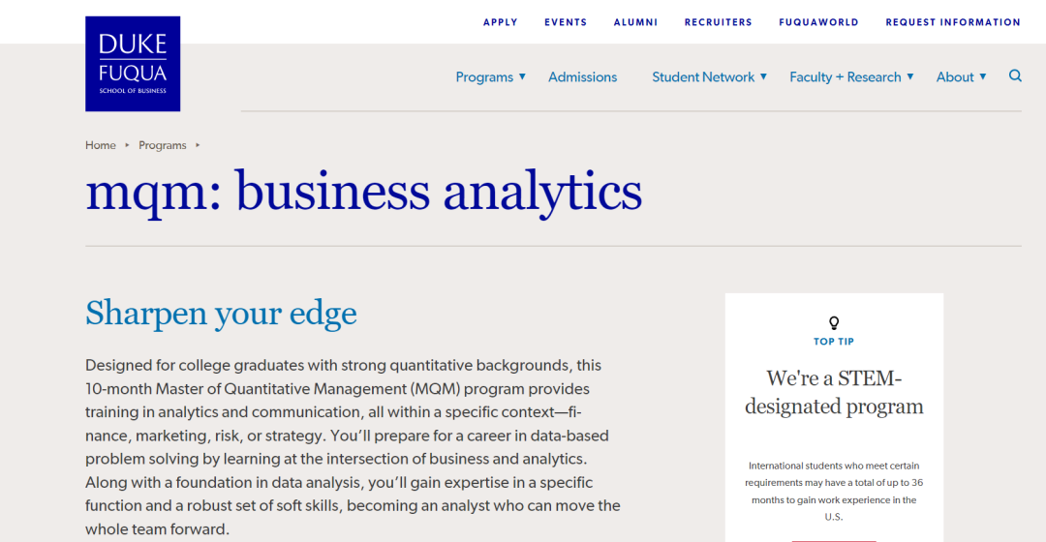The width and height of the screenshot is (1046, 542).
Task: Expand the Faculty + Research dropdown arrow
Action: (x=909, y=76)
